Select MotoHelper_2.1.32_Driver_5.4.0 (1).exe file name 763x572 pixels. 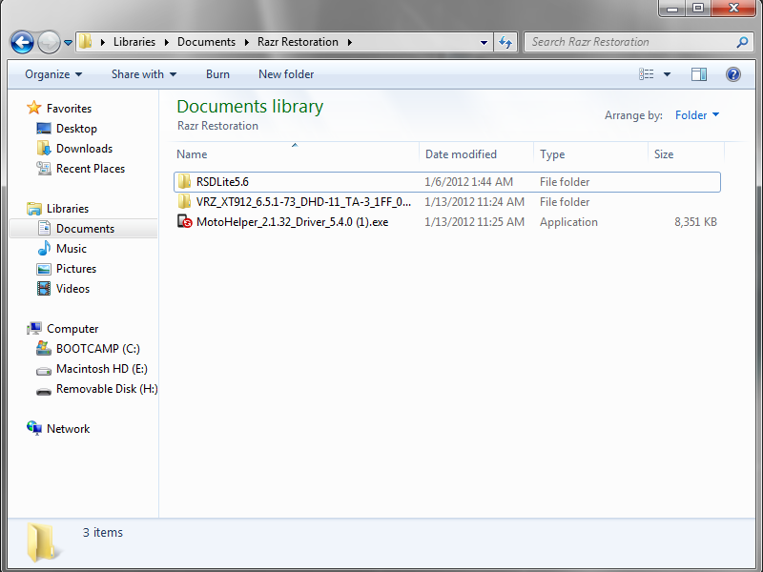(x=293, y=222)
